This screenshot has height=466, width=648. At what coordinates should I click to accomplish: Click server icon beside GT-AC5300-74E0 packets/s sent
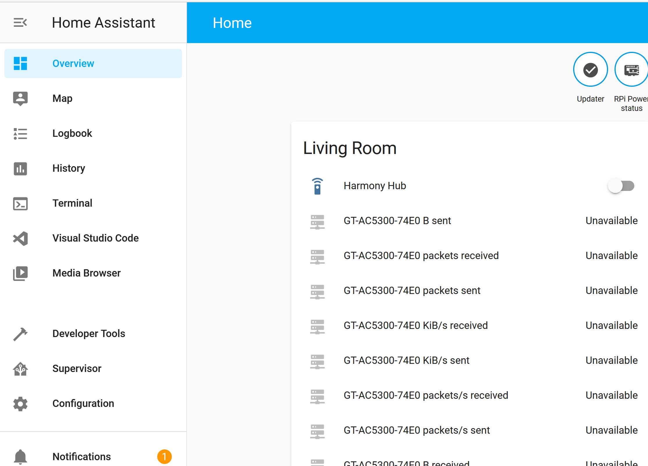click(317, 431)
